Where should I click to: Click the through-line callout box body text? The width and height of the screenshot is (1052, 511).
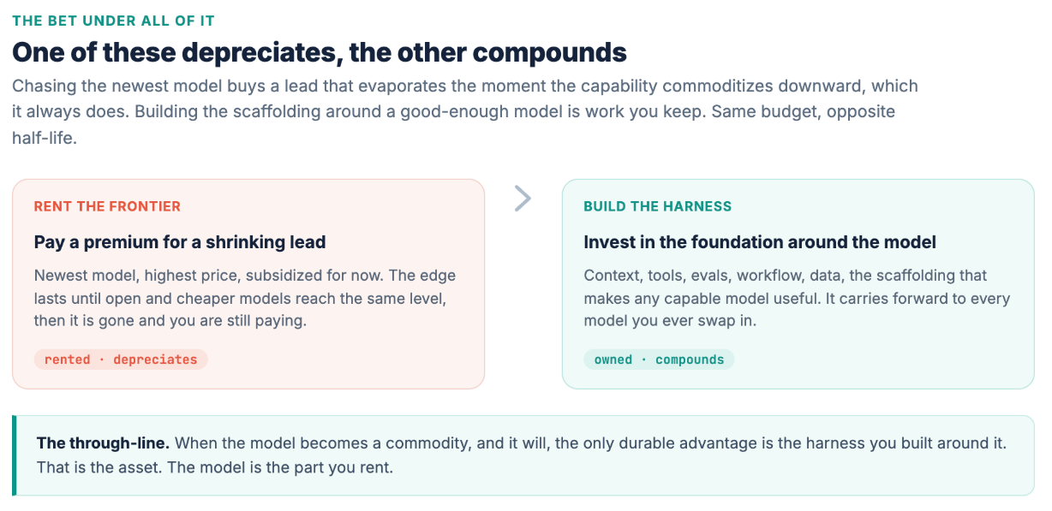click(x=522, y=455)
